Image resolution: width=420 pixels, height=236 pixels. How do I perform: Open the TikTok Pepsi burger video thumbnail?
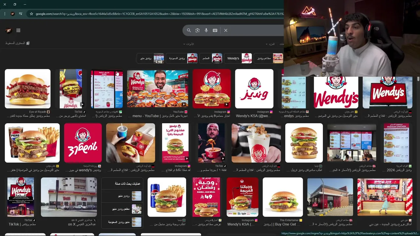tap(71, 88)
